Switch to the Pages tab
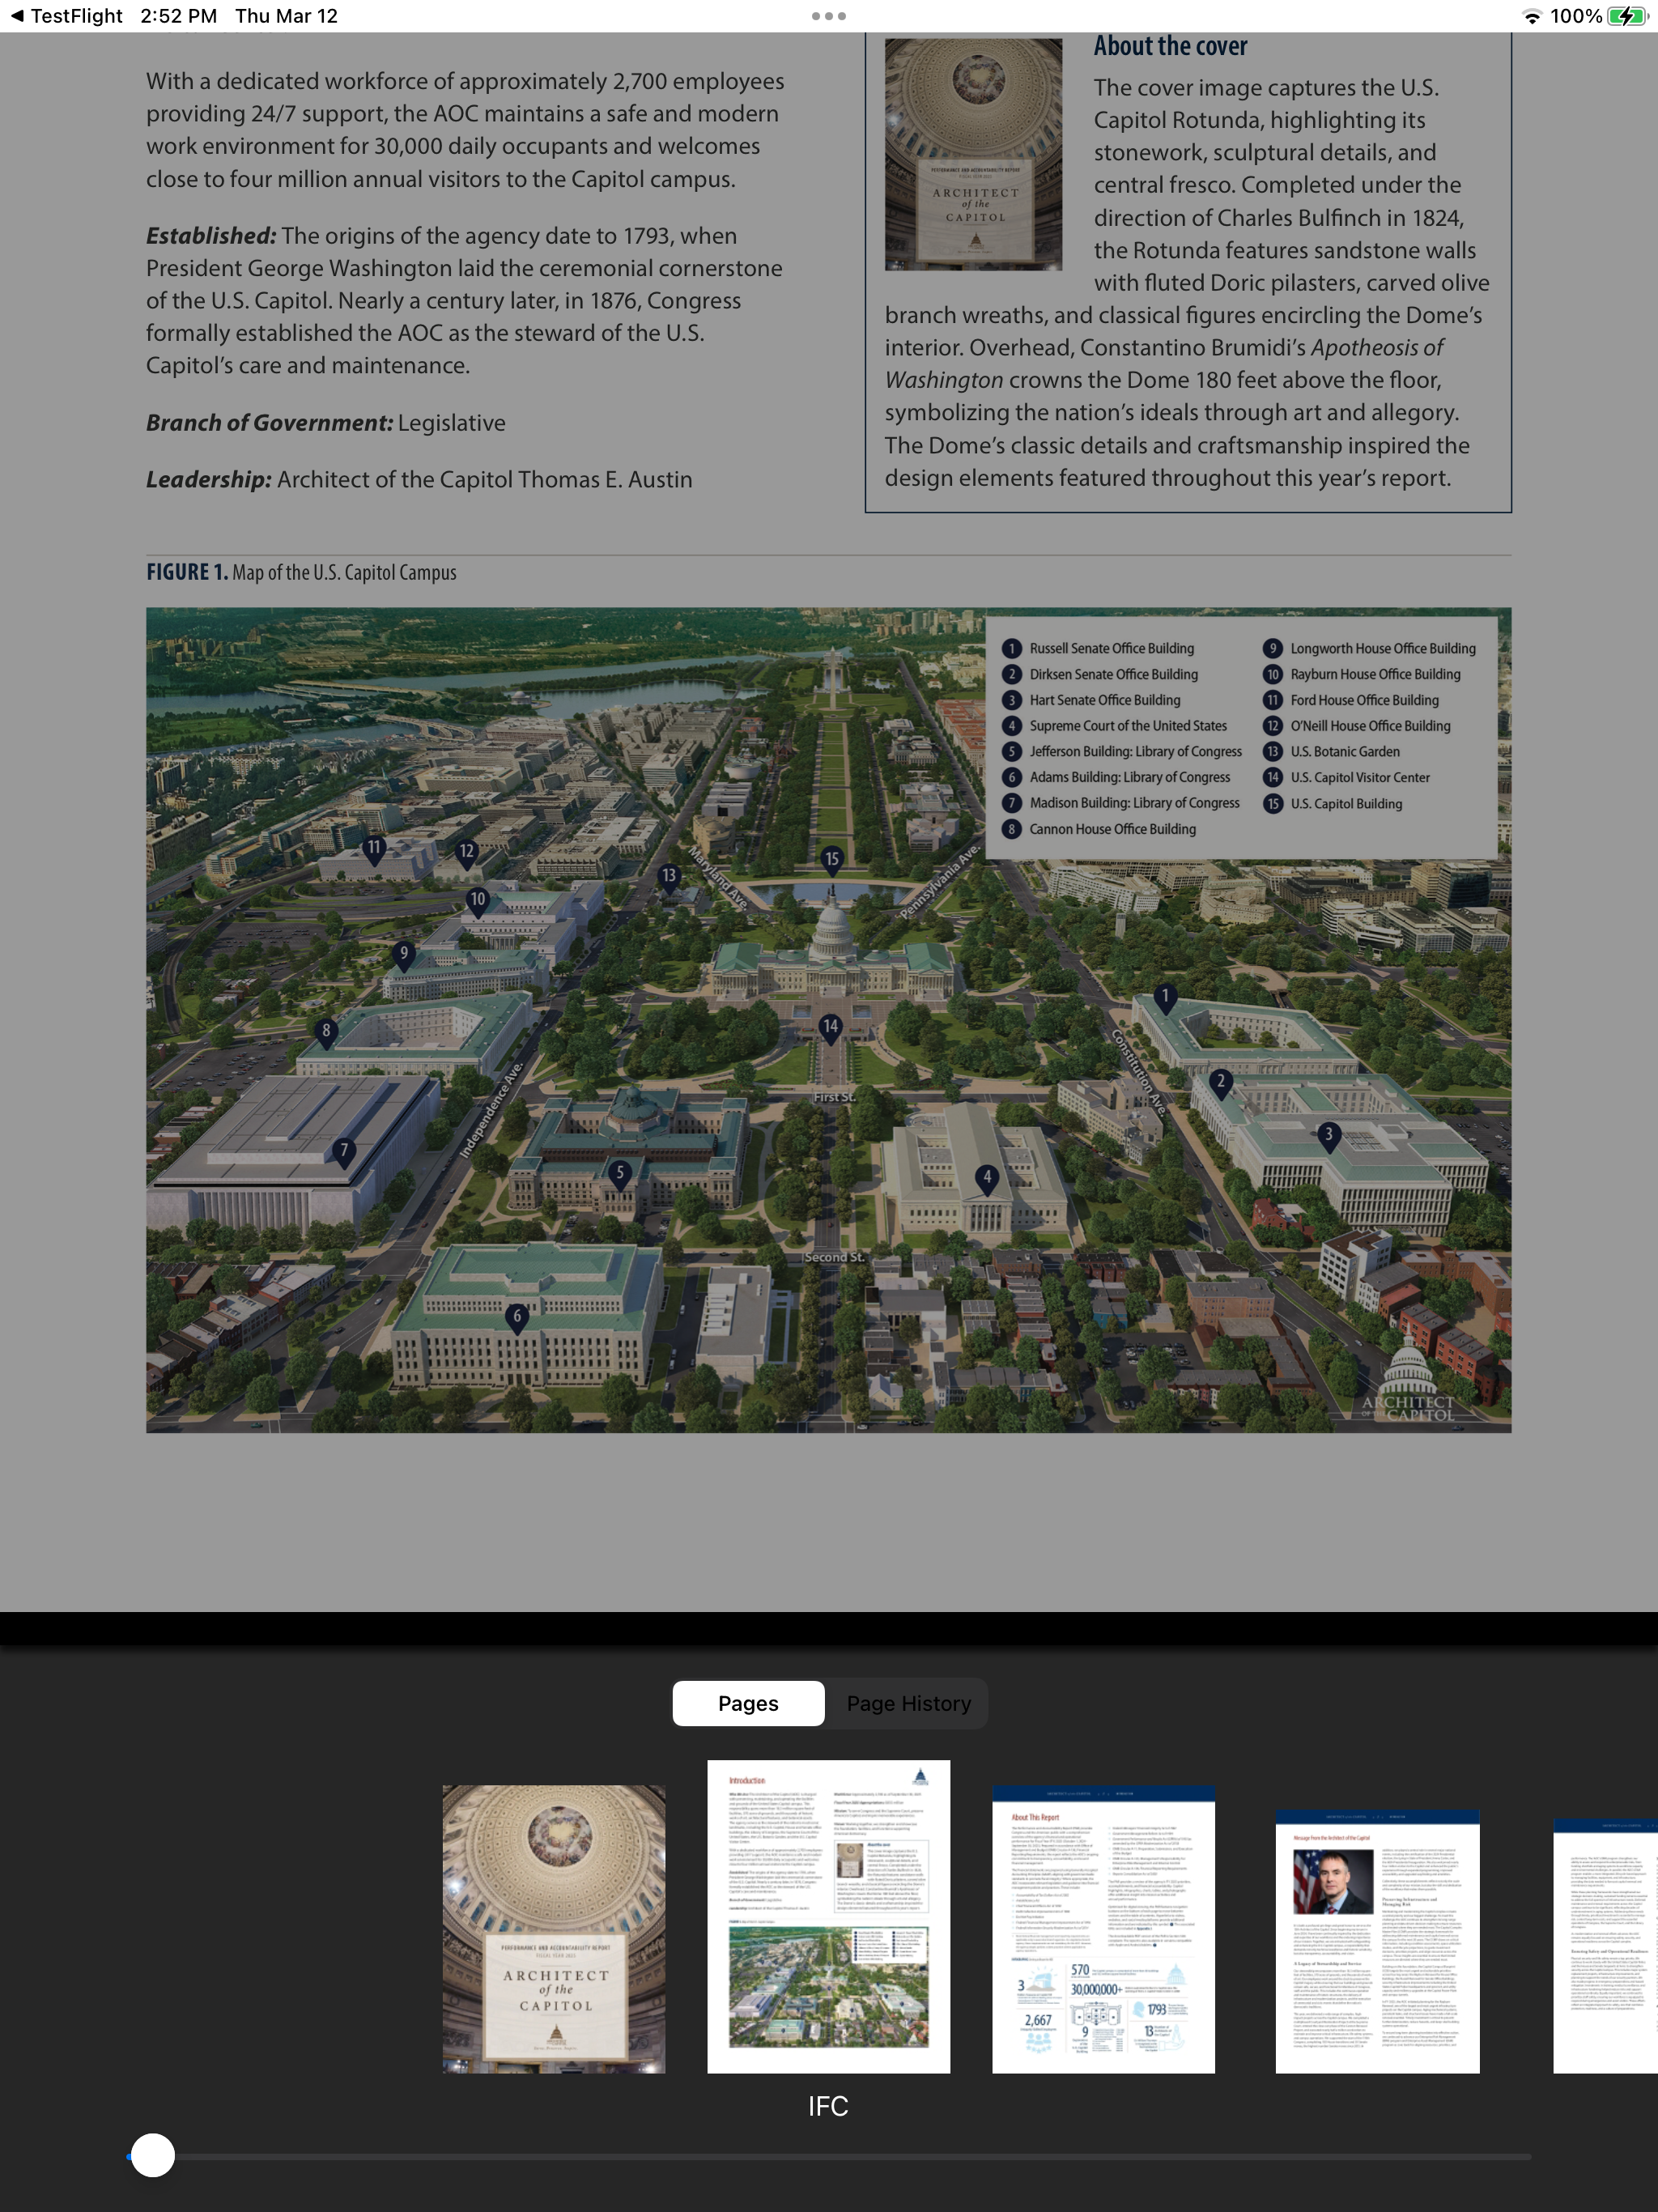 748,1703
